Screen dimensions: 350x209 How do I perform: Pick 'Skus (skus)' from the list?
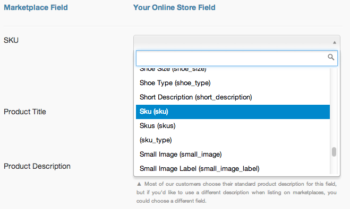[x=233, y=126]
